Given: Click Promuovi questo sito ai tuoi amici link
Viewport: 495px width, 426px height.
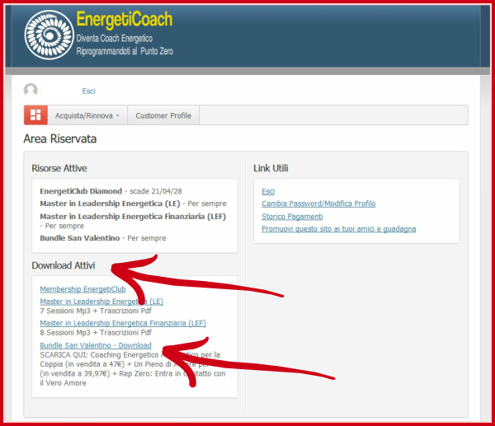Looking at the screenshot, I should (339, 229).
